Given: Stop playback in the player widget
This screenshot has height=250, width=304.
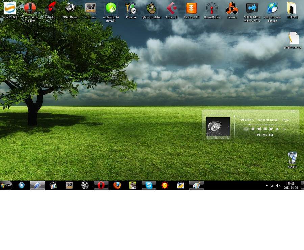Looking at the screenshot, I should [253, 129].
